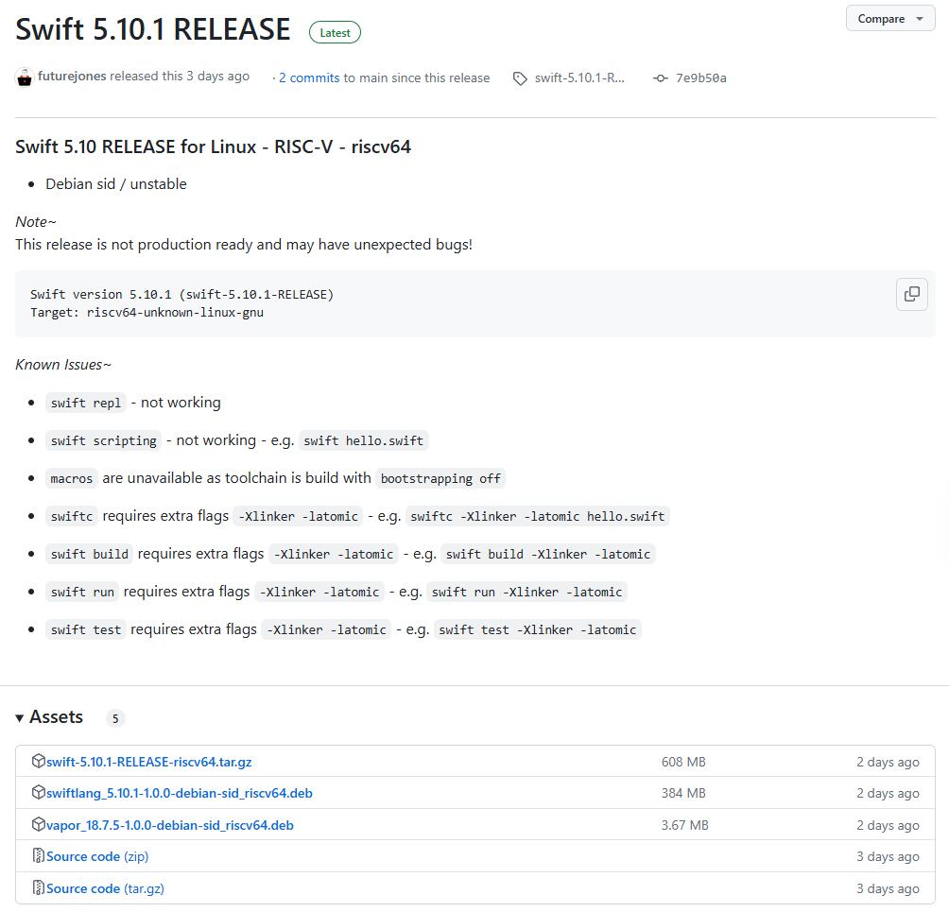This screenshot has width=949, height=912.
Task: Click the copy code block icon
Action: pyautogui.click(x=912, y=294)
